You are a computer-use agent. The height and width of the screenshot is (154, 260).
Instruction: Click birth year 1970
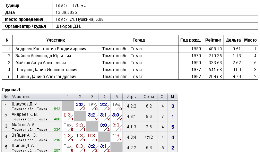196,56
